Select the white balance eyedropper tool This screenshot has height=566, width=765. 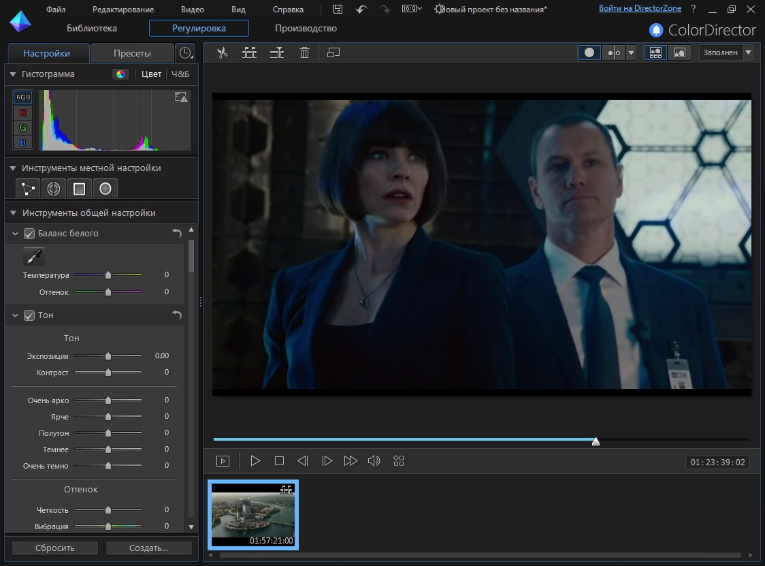point(33,256)
